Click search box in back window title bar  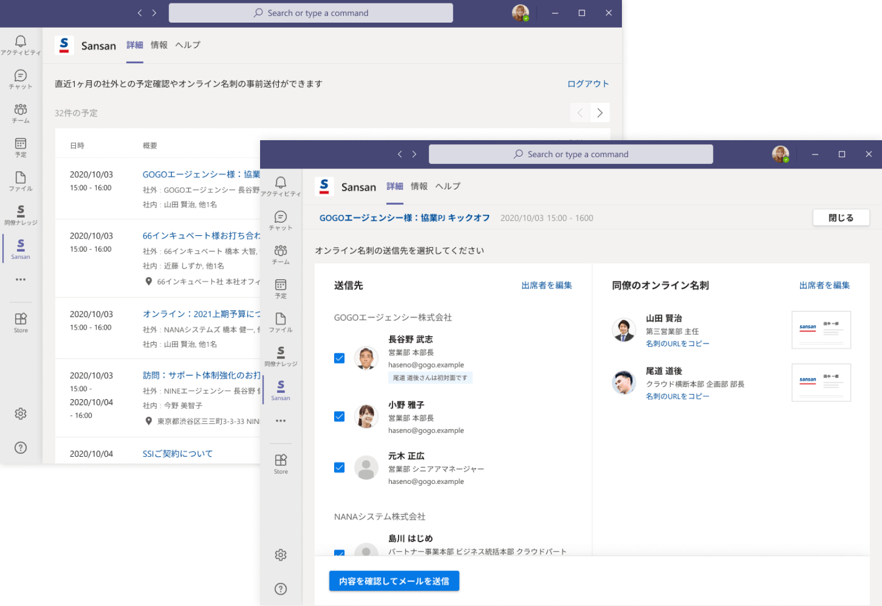[x=310, y=13]
